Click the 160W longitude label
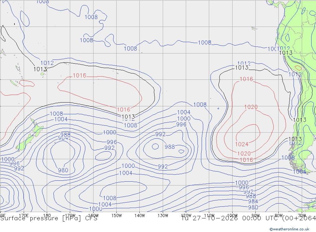 coord(93,216)
